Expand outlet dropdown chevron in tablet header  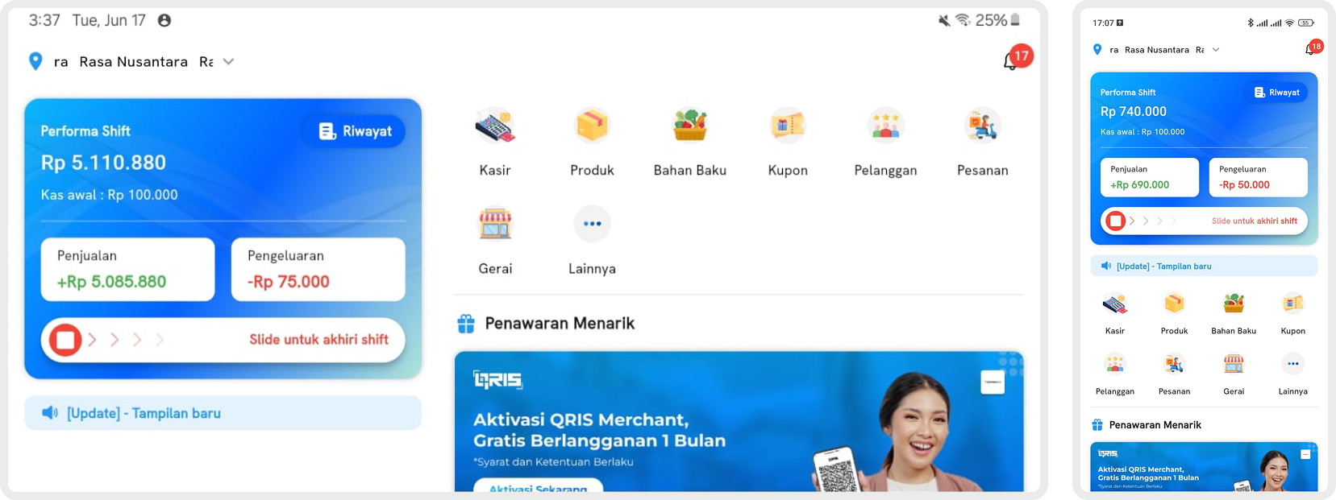pyautogui.click(x=228, y=61)
